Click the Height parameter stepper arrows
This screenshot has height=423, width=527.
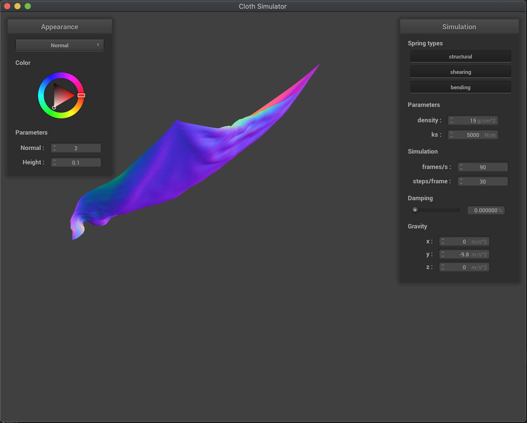click(54, 162)
